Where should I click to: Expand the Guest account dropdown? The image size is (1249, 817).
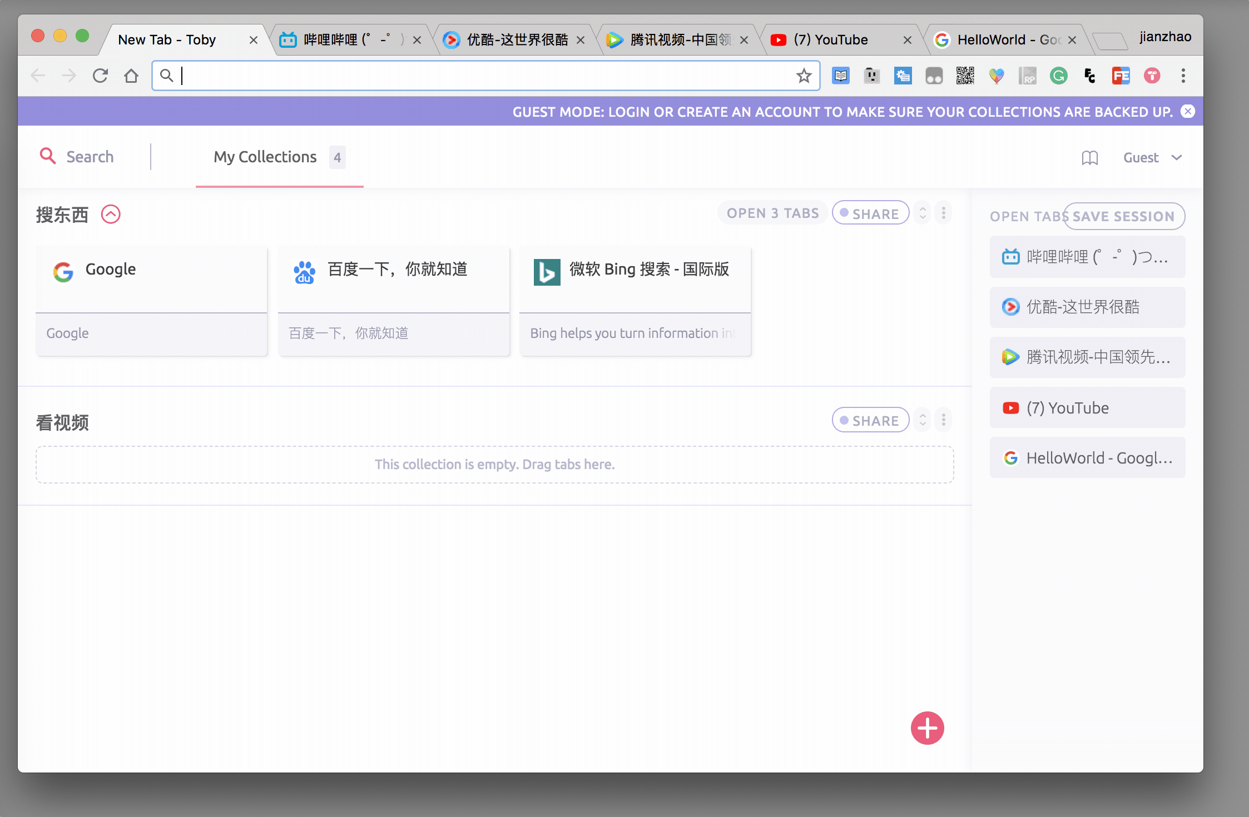[1176, 158]
